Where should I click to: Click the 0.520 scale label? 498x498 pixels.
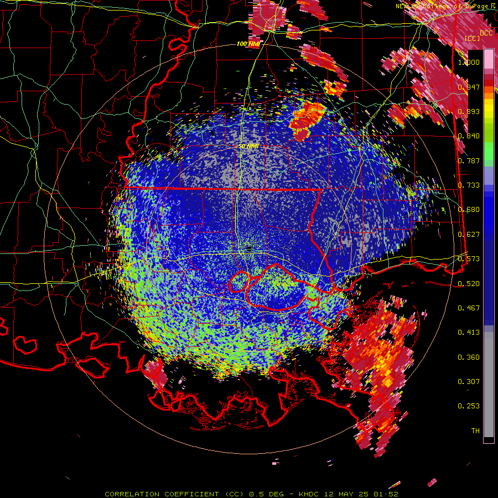pyautogui.click(x=469, y=284)
